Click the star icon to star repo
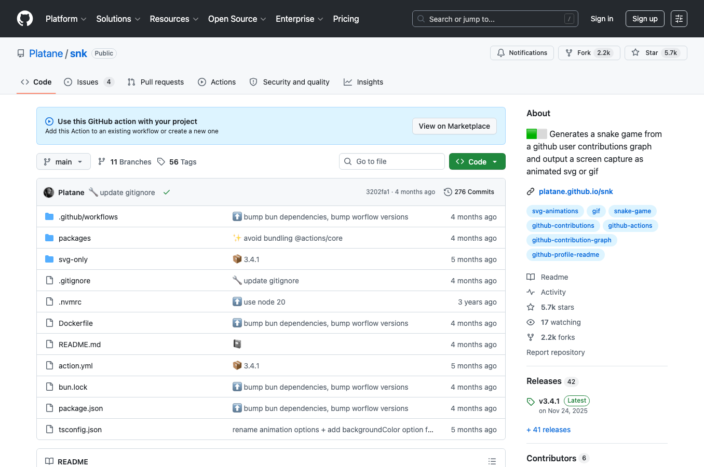The image size is (704, 467). (x=635, y=53)
